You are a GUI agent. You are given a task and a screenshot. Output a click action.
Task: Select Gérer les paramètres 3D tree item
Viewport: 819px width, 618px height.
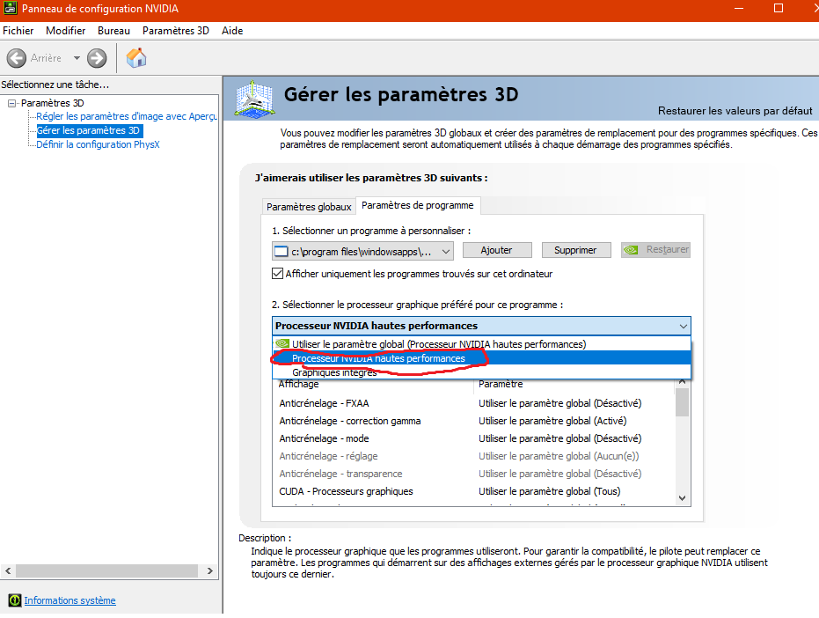click(88, 130)
